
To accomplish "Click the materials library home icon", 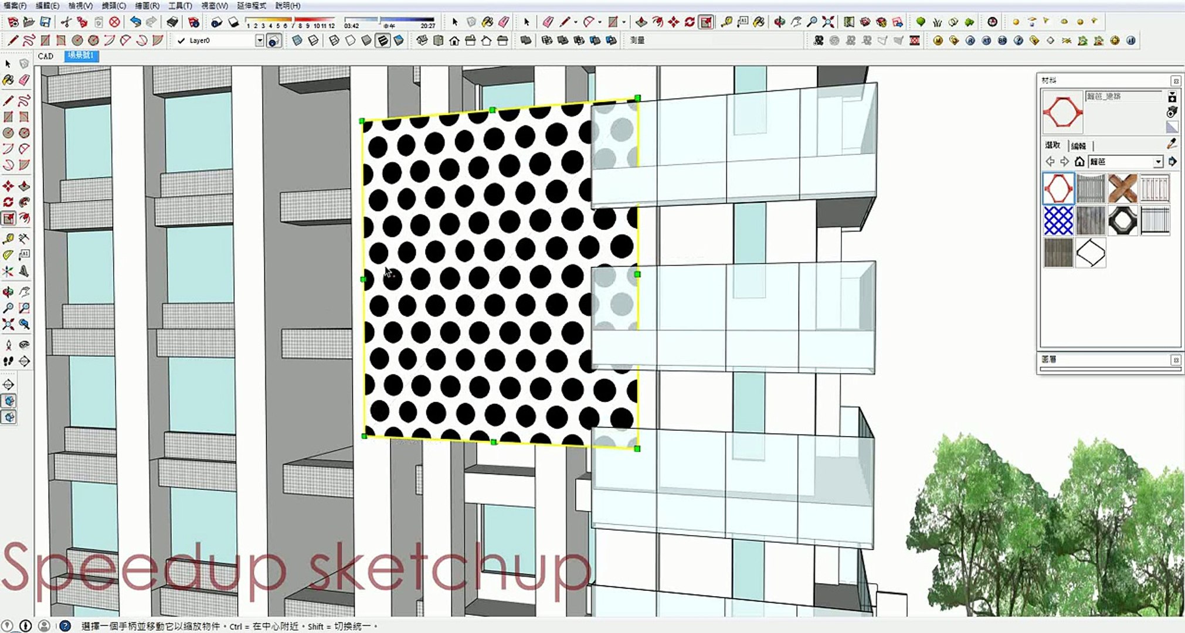I will point(1079,161).
